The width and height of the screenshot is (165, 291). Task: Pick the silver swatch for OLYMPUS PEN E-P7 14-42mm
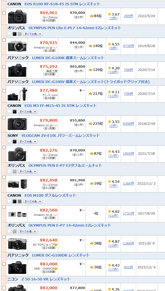pyautogui.click(x=15, y=231)
